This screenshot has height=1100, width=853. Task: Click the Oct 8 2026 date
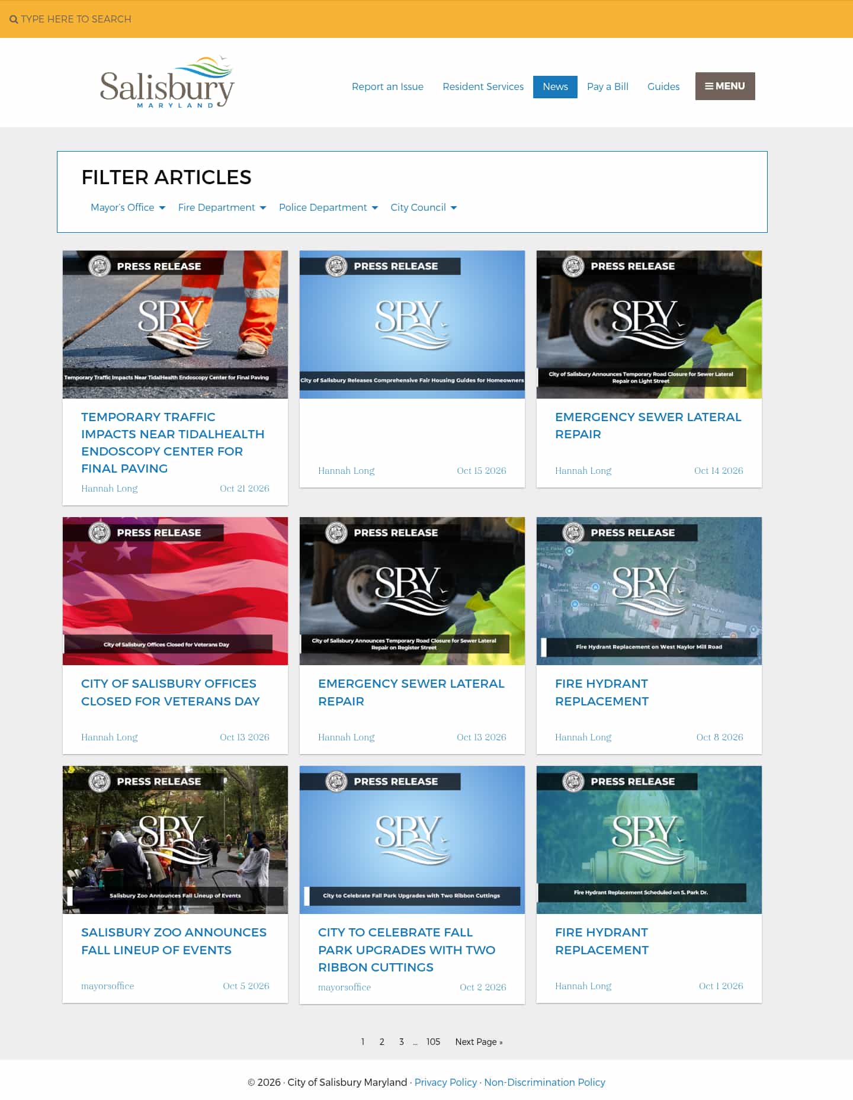pos(720,737)
